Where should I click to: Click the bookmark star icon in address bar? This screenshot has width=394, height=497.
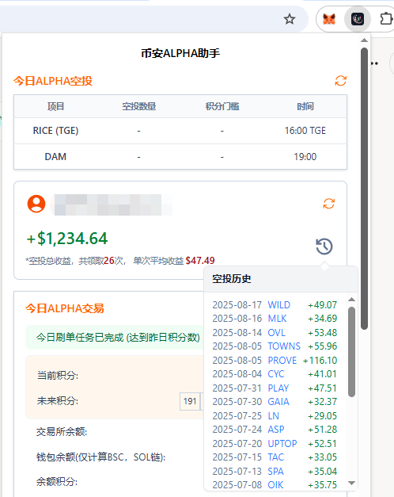290,19
